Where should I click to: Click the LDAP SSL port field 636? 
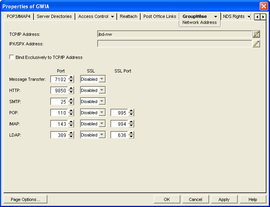[x=119, y=135]
